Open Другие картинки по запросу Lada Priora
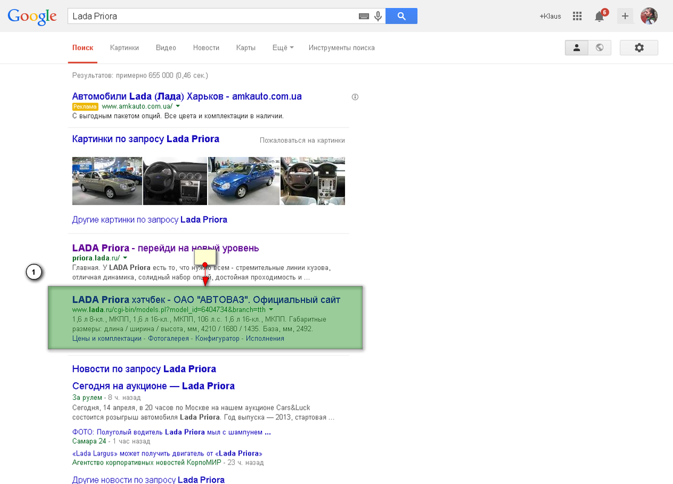 149,220
